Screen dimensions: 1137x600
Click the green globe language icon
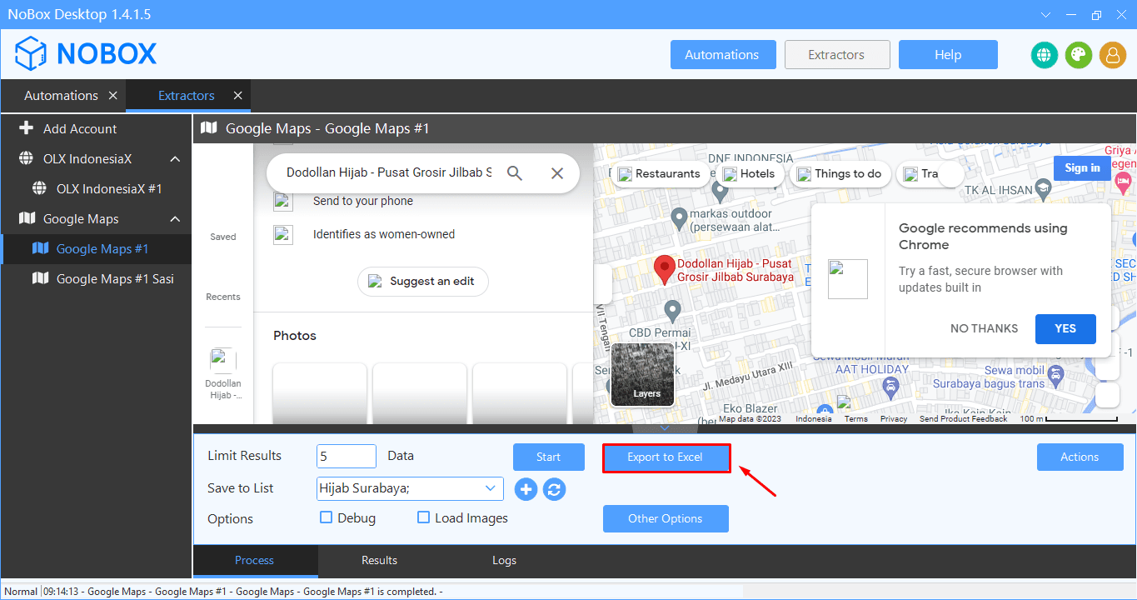point(1044,55)
